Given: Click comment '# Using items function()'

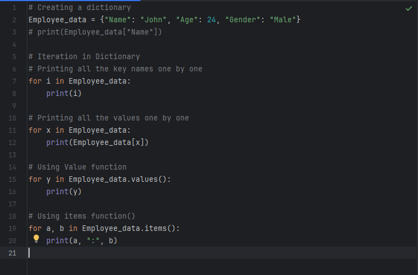Looking at the screenshot, I should [82, 216].
